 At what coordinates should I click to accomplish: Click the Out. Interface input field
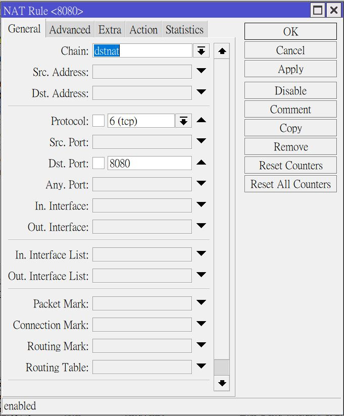pyautogui.click(x=142, y=227)
